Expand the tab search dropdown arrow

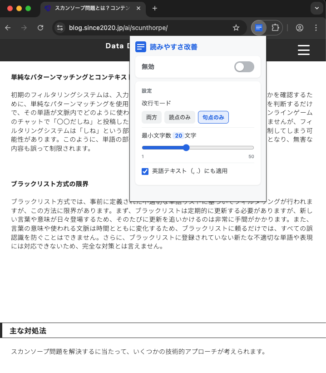316,8
